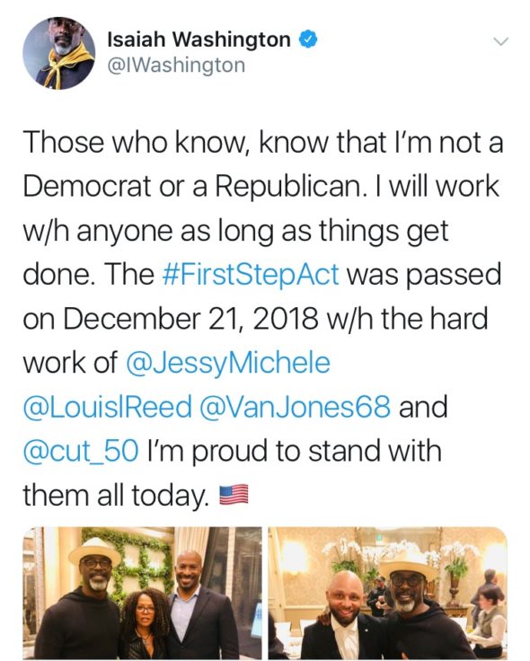
Task: Open the Isaiah Washington display name
Action: pos(199,40)
